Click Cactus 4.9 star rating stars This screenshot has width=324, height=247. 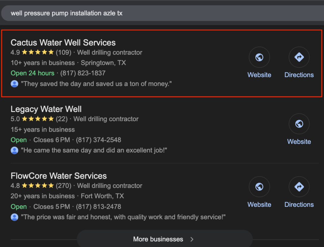38,52
